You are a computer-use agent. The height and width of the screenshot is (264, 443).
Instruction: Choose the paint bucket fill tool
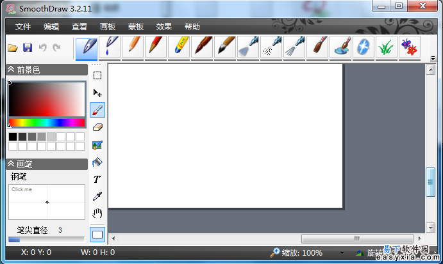97,162
